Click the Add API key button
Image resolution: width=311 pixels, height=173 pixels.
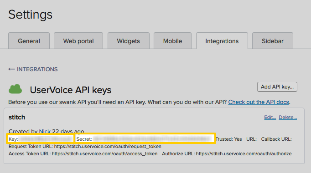pyautogui.click(x=277, y=87)
